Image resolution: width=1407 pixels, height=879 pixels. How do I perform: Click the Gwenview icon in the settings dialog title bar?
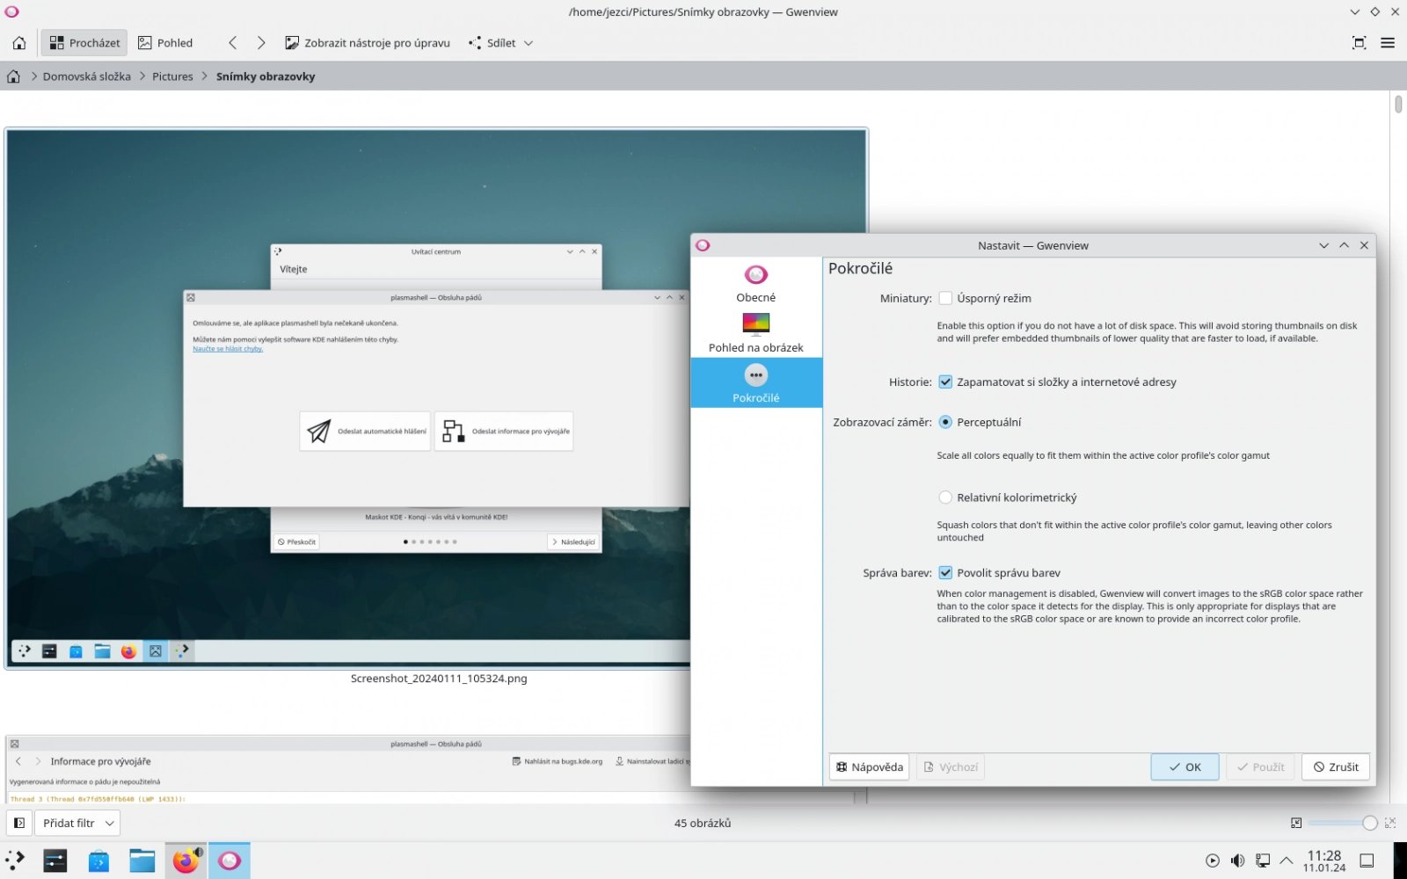703,245
